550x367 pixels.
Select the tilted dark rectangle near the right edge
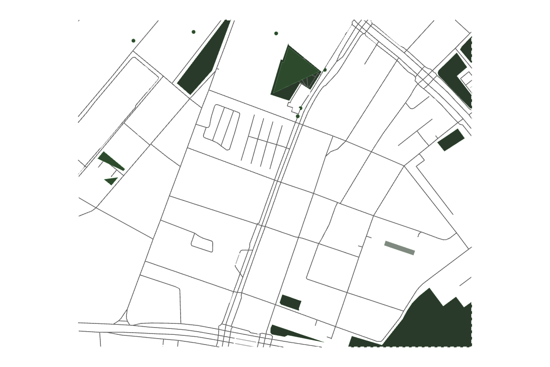tap(451, 140)
